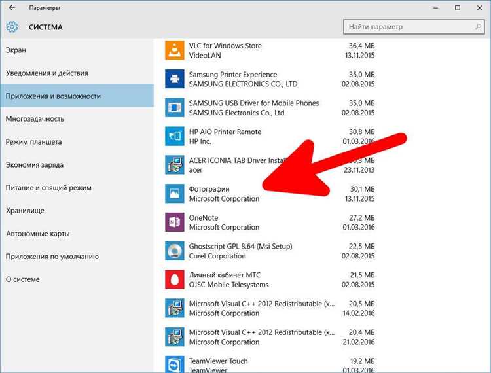Minimize the Параметры window
Viewport: 491px width, 373px height.
tap(435, 8)
